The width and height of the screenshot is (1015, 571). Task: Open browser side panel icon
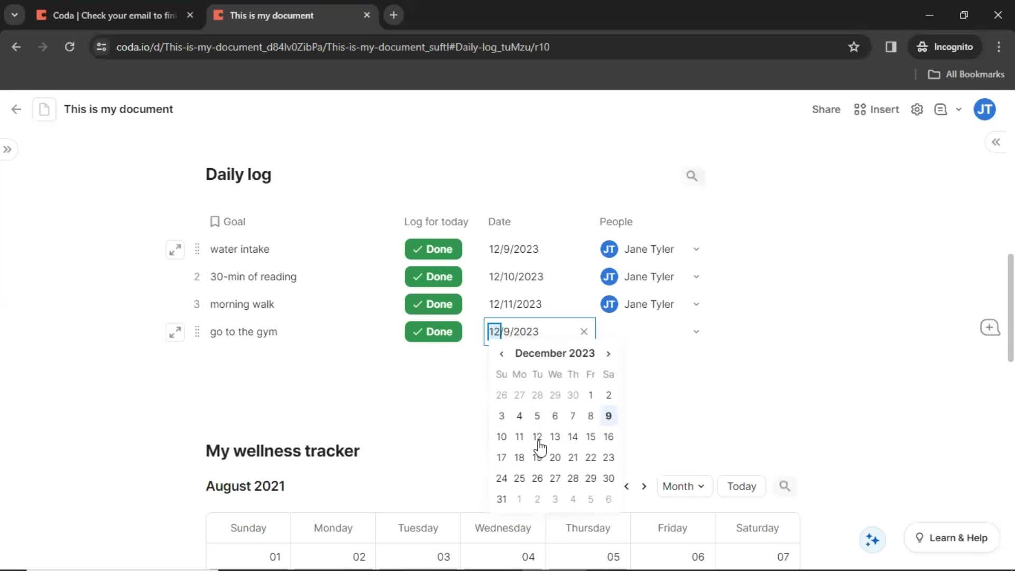tap(891, 47)
